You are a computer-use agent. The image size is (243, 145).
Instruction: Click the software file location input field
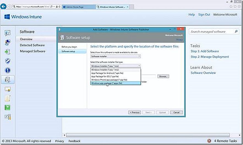148,76
